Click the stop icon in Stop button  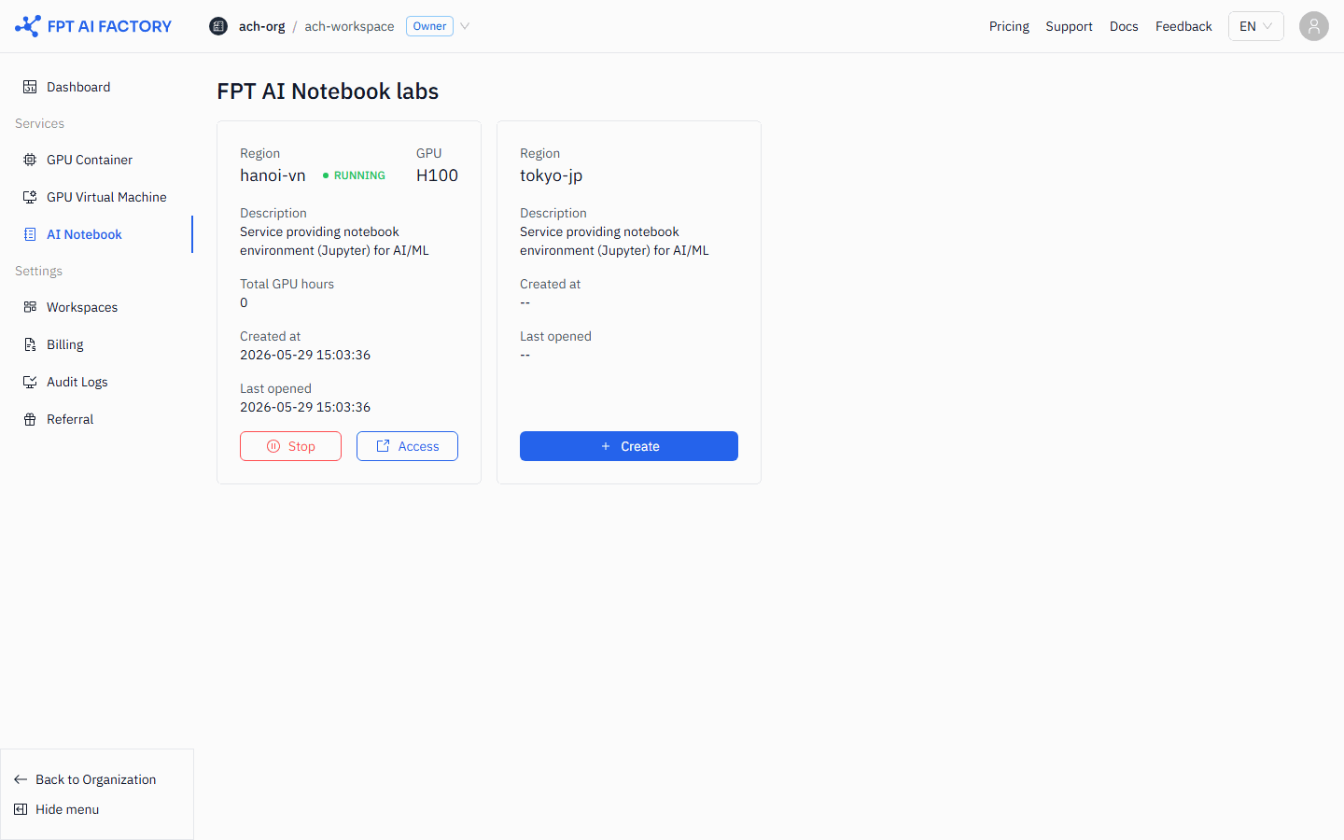coord(273,446)
